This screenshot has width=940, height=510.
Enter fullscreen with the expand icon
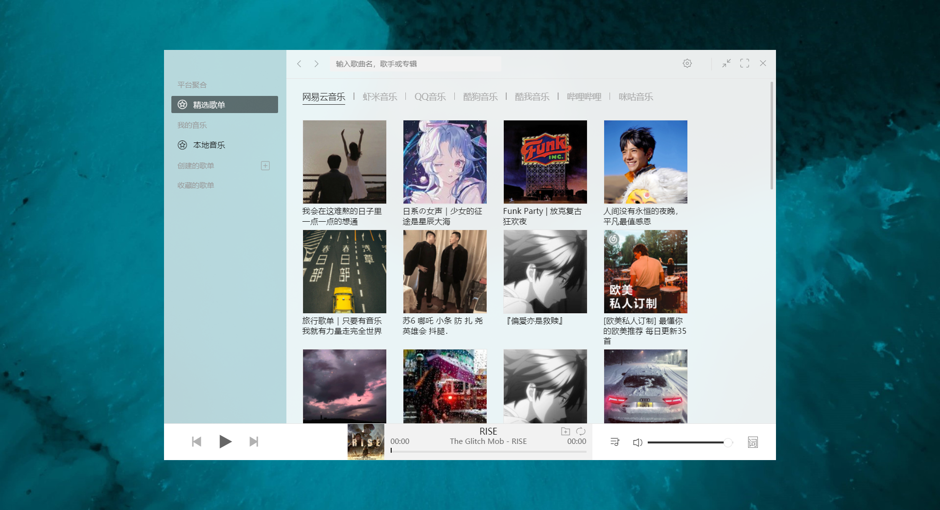(745, 63)
